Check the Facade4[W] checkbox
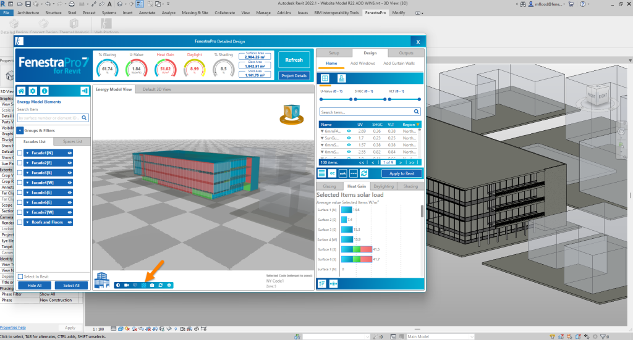This screenshot has width=633, height=340. 20,183
